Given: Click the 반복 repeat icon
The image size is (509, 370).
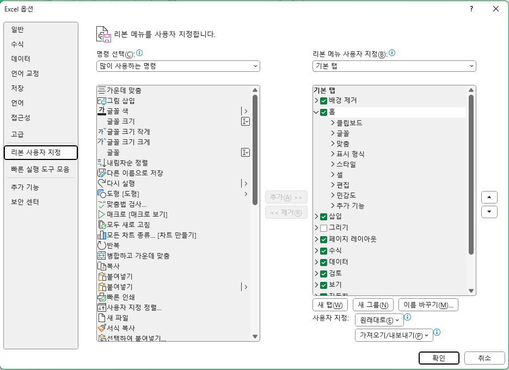Looking at the screenshot, I should [102, 245].
